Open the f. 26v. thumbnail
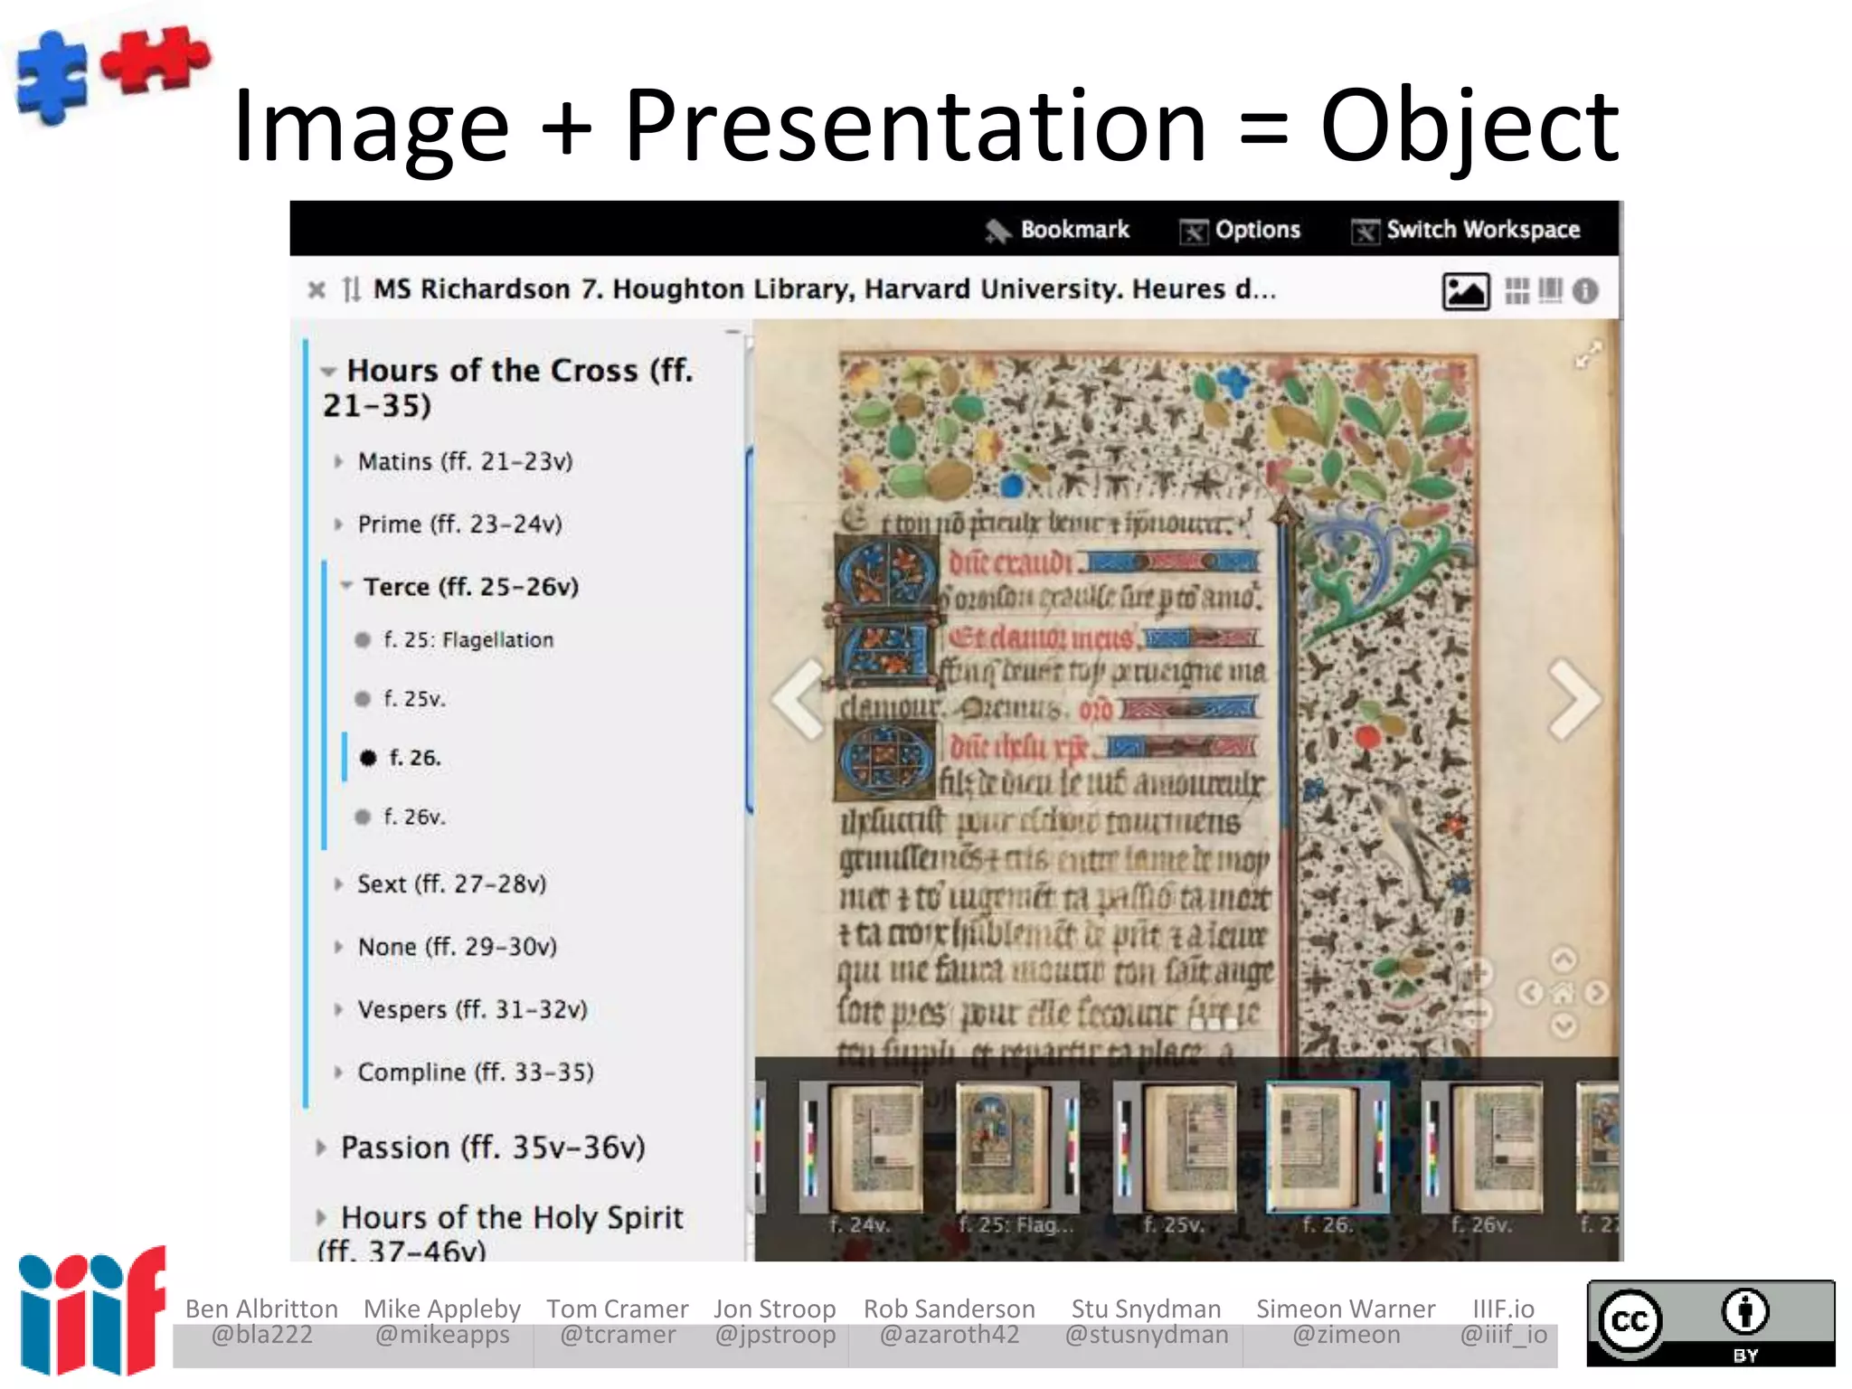This screenshot has width=1852, height=1389. tap(1482, 1148)
